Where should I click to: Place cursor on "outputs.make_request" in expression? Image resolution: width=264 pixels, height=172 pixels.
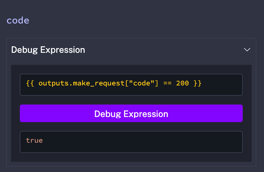pyautogui.click(x=70, y=83)
